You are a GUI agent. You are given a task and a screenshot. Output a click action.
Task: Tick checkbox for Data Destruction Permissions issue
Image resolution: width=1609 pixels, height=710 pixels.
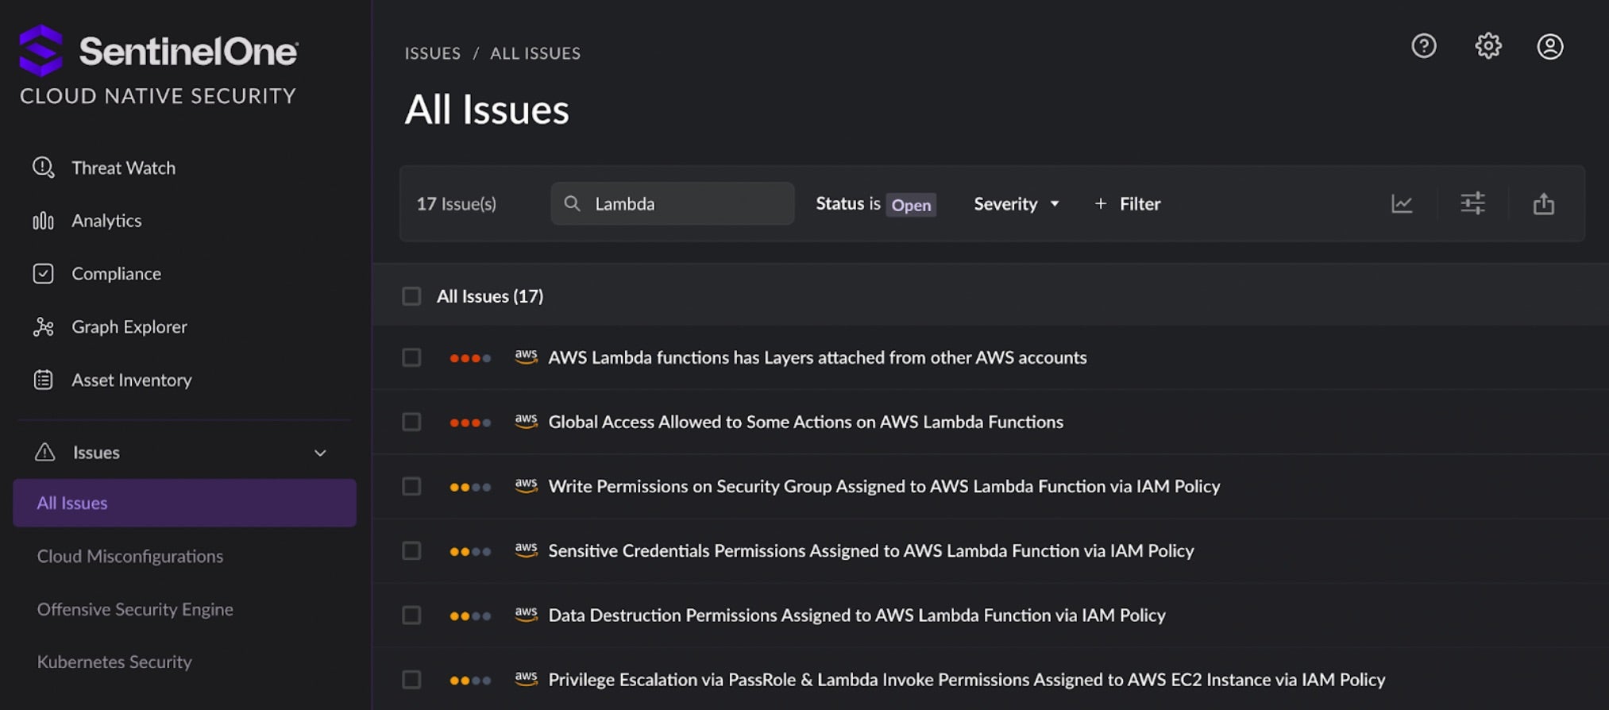pyautogui.click(x=411, y=615)
